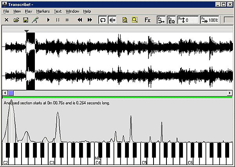
Task: Click the fast forward double-arrow button
Action: point(90,20)
